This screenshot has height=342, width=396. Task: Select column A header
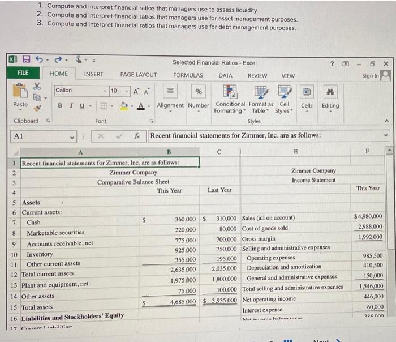pyautogui.click(x=80, y=152)
